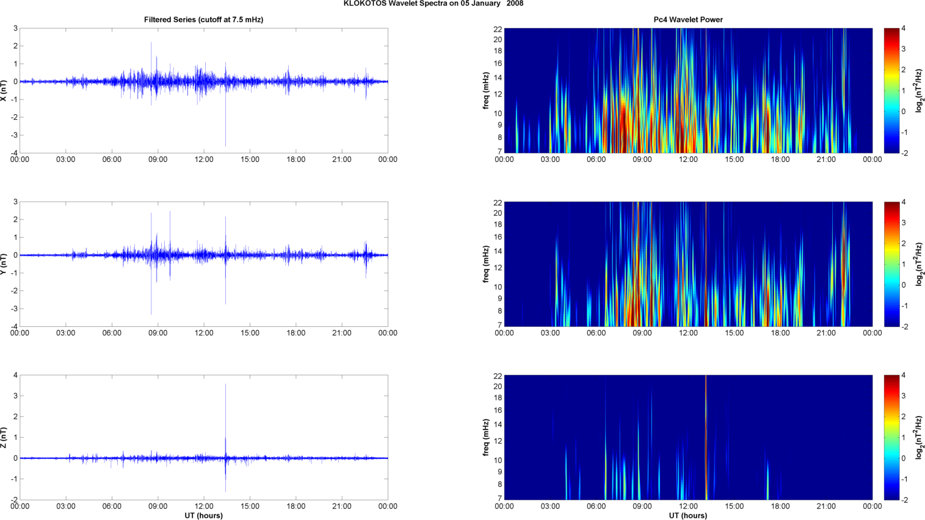Click the log2(nT²/Hz) label of the Y spectrogram colorbar

click(x=919, y=264)
